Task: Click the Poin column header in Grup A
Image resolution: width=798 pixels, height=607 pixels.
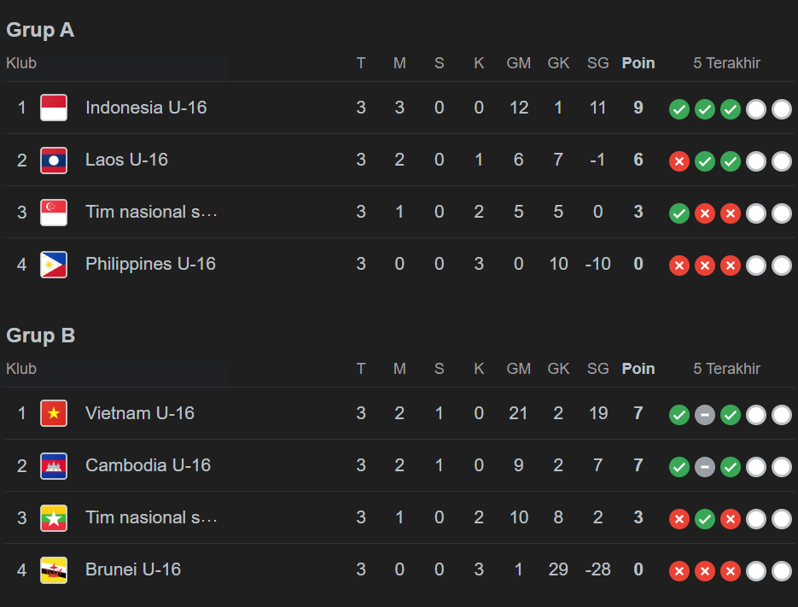Action: 638,63
